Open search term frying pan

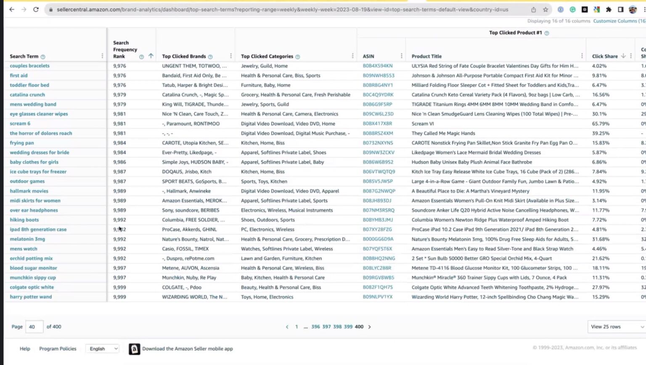(x=22, y=143)
